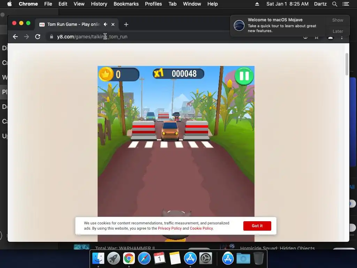Go back to the previous page

(x=15, y=37)
